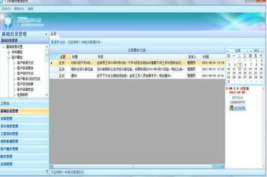This screenshot has height=177, width=267.
Task: Select 客户回访结果 in the tree
Action: pos(25,84)
